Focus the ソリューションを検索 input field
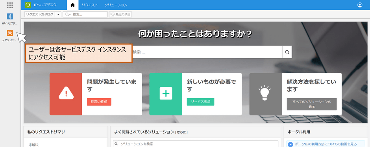 196,144
